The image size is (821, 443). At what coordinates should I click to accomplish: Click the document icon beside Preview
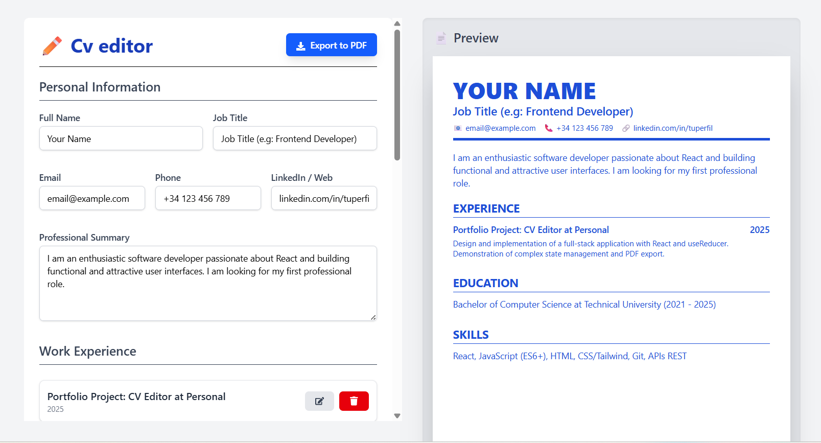point(441,38)
